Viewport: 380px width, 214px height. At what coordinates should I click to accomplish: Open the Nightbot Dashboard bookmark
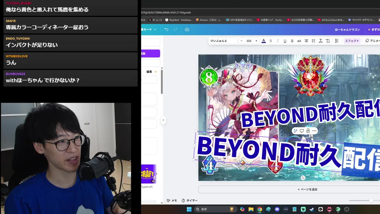179,20
